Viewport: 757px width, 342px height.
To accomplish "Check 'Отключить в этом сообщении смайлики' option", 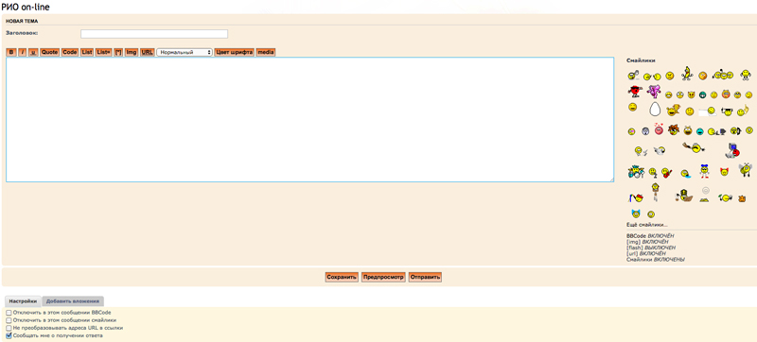I will pos(9,320).
